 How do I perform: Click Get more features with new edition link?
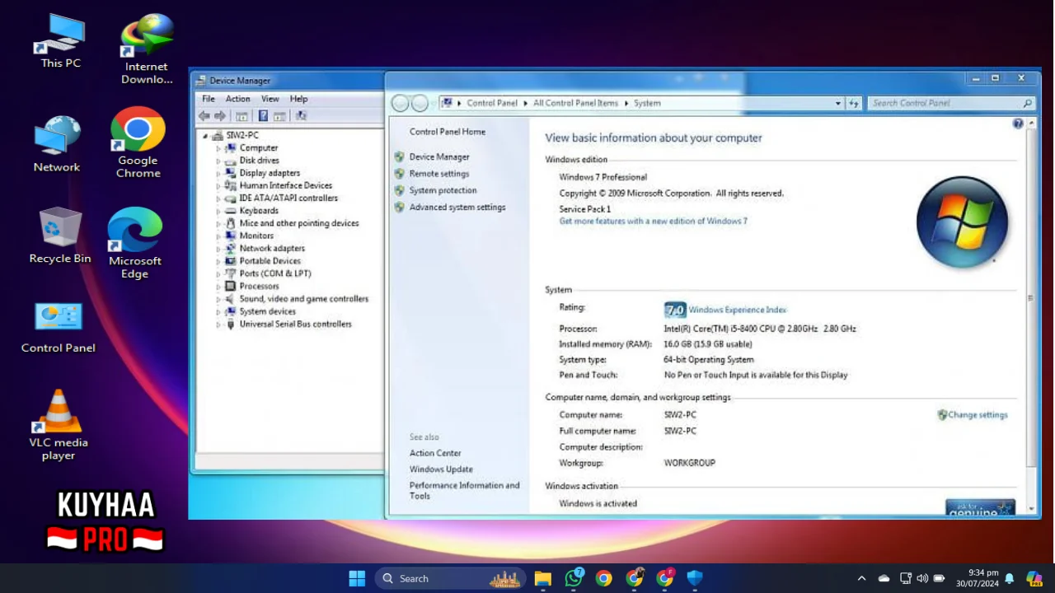pos(654,221)
